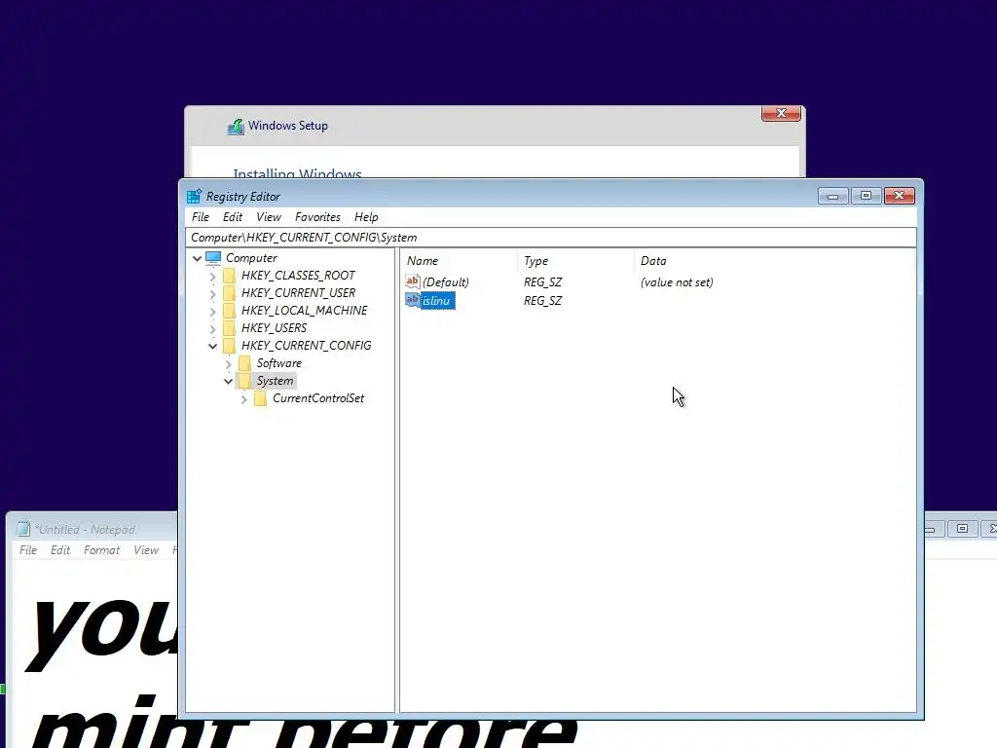Expand the Software key chevron

pyautogui.click(x=228, y=364)
